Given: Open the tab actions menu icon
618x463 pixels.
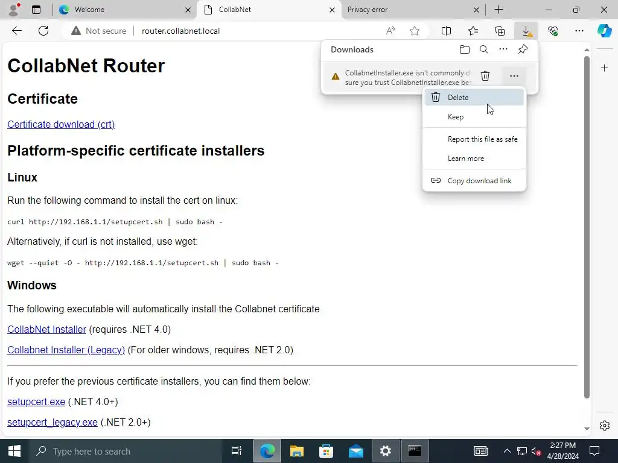Looking at the screenshot, I should tap(36, 10).
